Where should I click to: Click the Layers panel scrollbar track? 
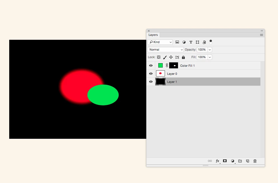coord(262,109)
